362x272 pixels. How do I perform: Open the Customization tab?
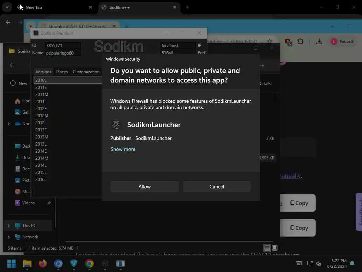86,72
